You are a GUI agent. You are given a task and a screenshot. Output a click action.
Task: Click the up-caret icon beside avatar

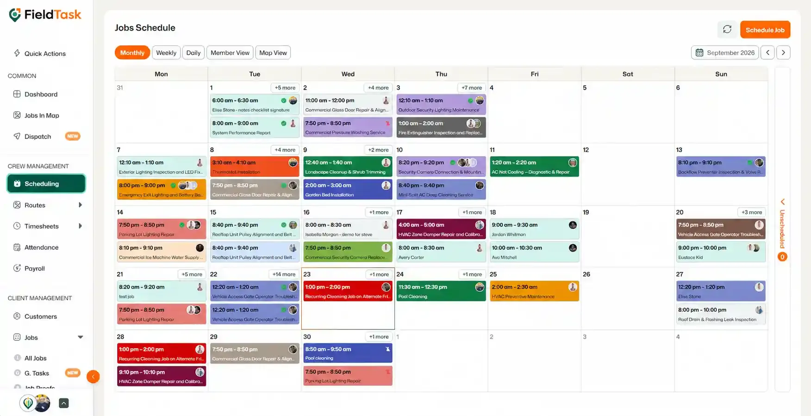pyautogui.click(x=64, y=403)
